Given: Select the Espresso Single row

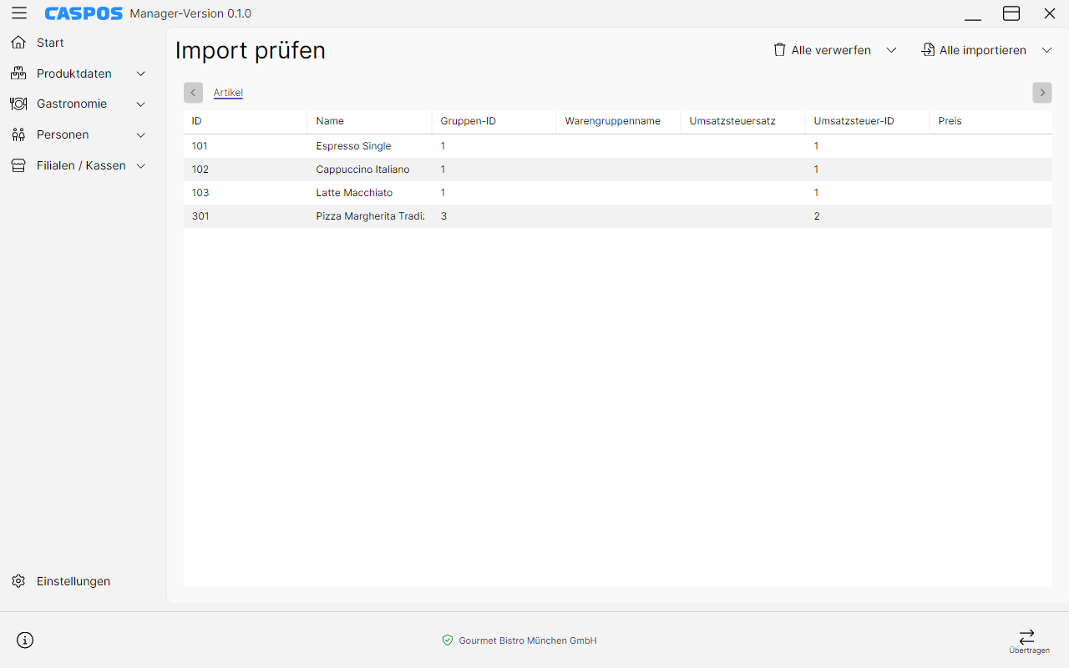Looking at the screenshot, I should [618, 146].
